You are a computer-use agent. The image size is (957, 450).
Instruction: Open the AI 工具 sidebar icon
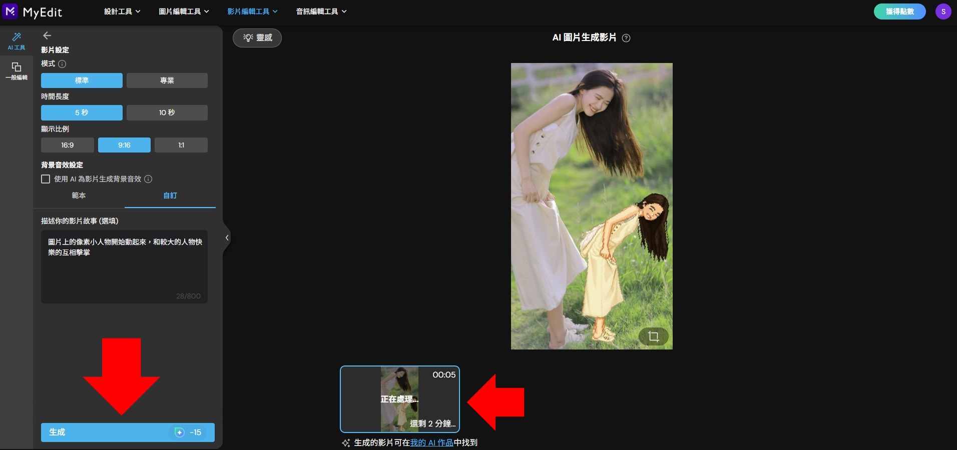coord(17,41)
